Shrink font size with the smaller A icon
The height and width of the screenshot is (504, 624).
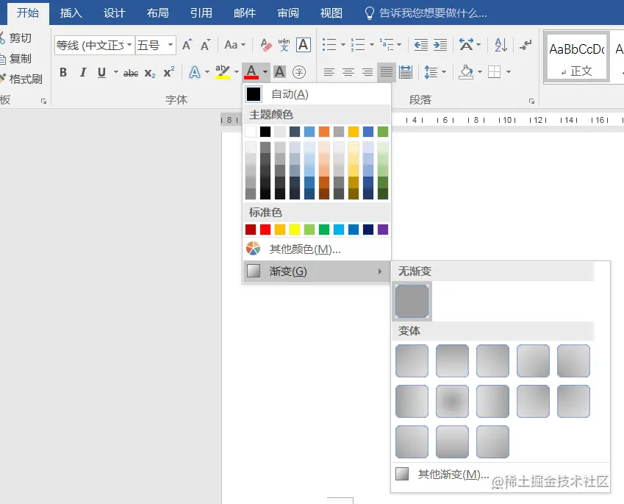pos(205,45)
